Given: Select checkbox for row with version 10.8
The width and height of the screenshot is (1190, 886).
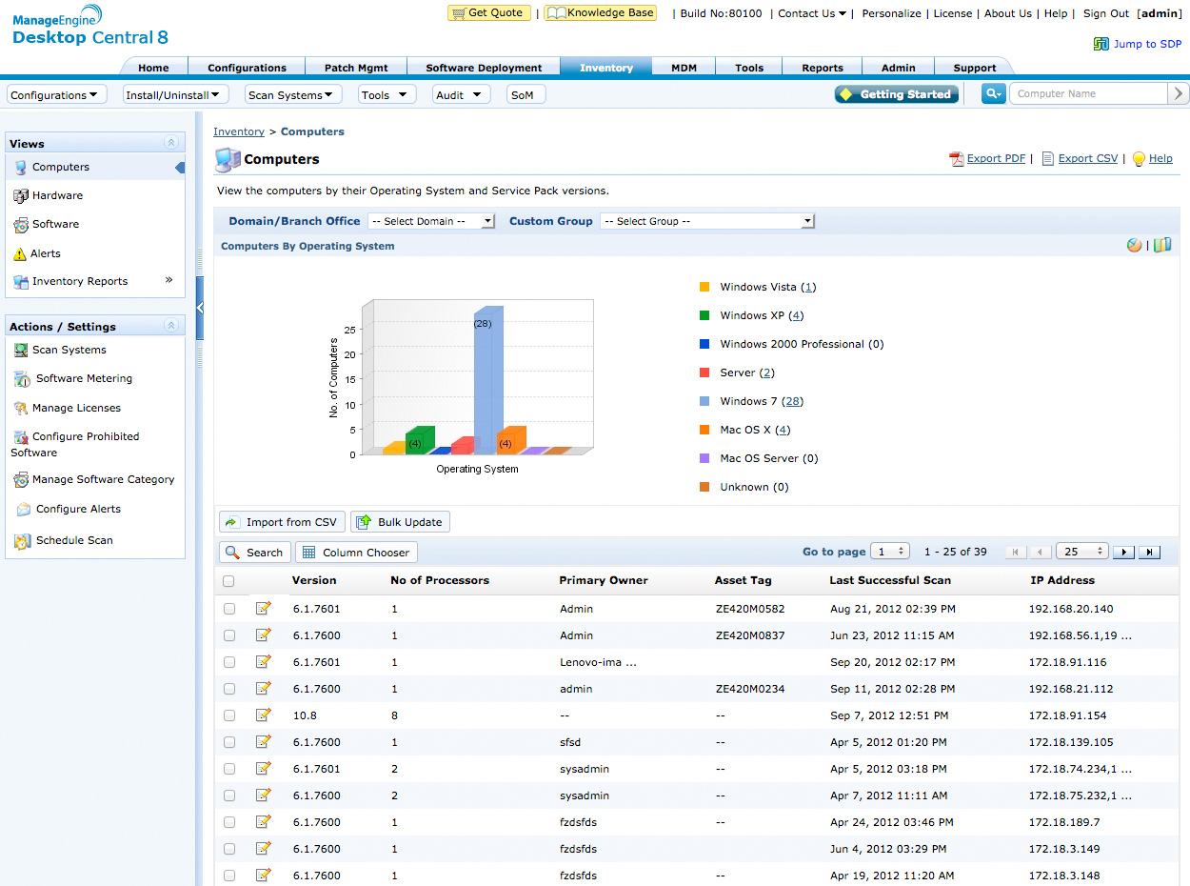Looking at the screenshot, I should (x=229, y=715).
